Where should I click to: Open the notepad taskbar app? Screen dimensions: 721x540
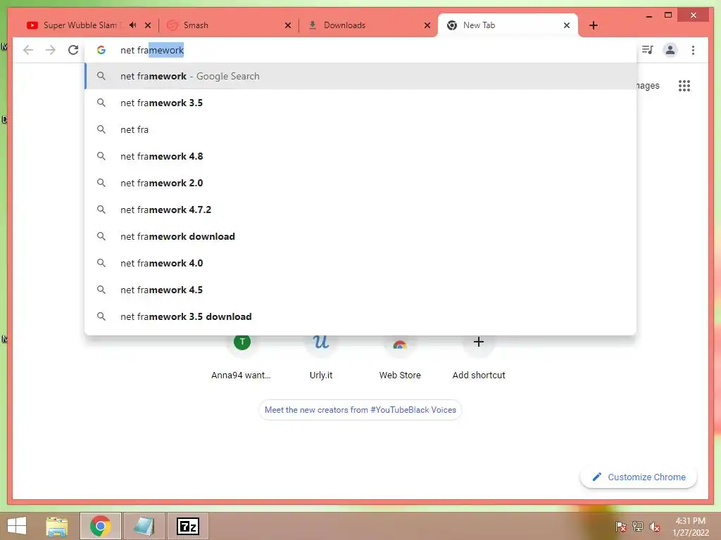click(x=144, y=526)
